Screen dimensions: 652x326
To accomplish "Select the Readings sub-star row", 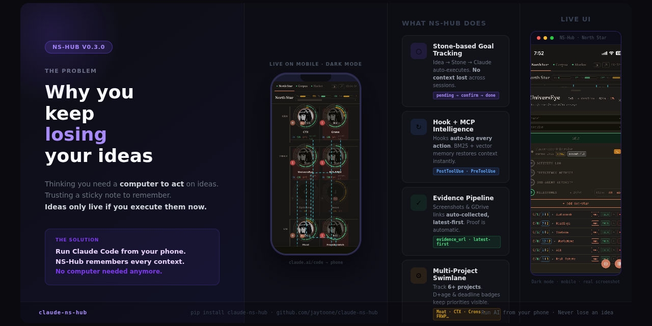I will coord(576,223).
